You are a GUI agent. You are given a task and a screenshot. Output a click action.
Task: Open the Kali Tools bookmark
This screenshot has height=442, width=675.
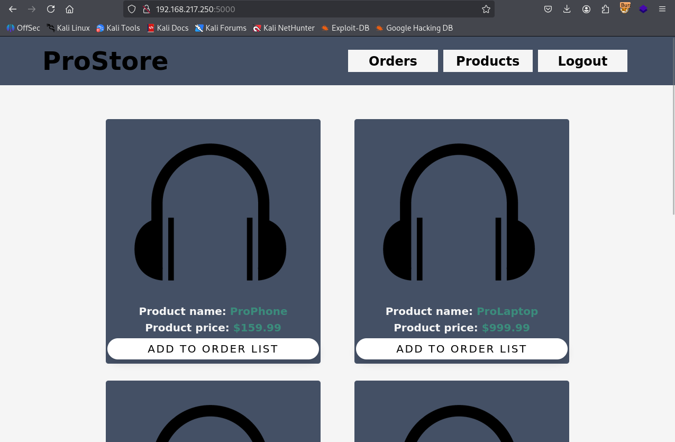pyautogui.click(x=118, y=28)
